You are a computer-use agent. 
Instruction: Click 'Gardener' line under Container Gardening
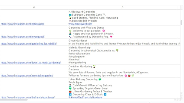(x=74, y=70)
